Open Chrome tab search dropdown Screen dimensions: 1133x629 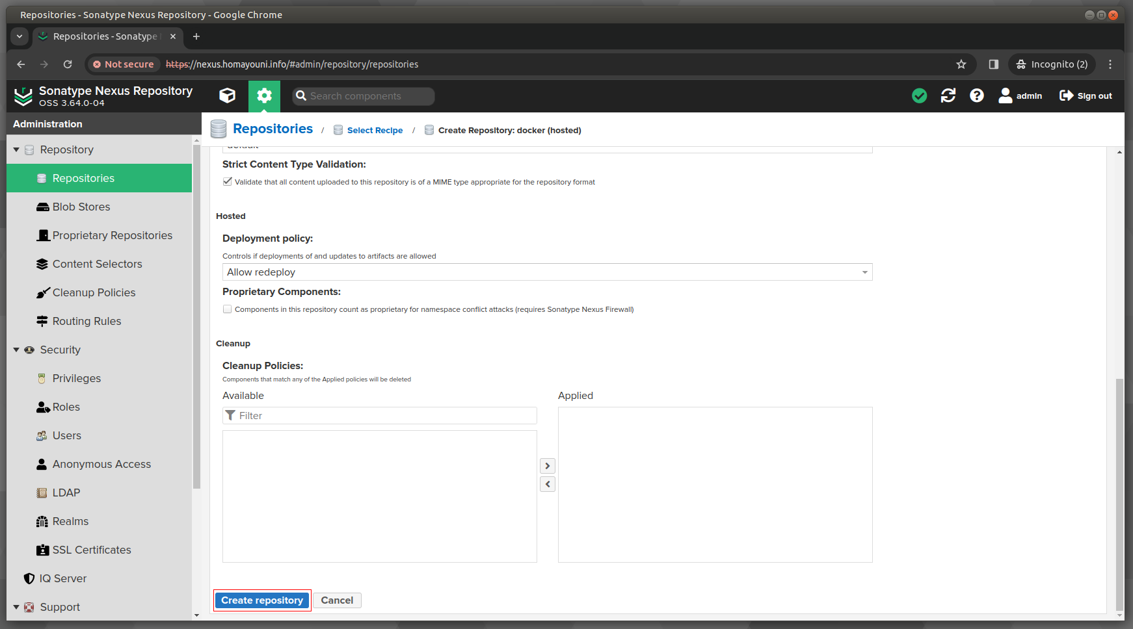click(20, 36)
